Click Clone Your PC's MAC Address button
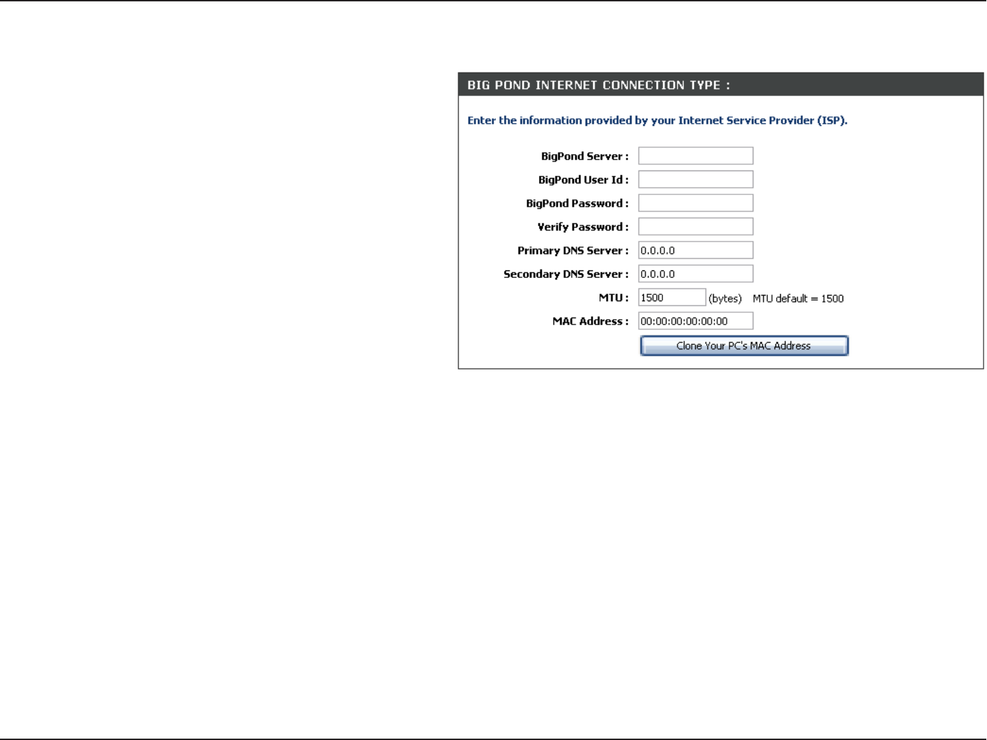This screenshot has height=740, width=987. click(x=745, y=346)
